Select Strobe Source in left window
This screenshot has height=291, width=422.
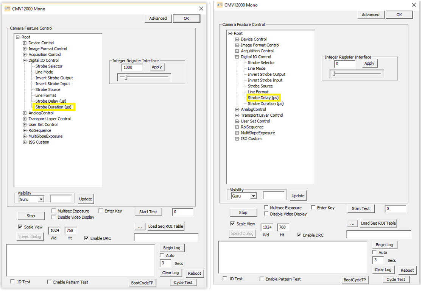click(x=48, y=89)
